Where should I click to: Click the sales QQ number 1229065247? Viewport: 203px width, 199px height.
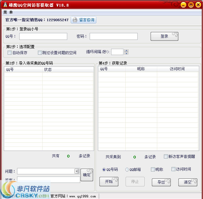tap(57, 20)
